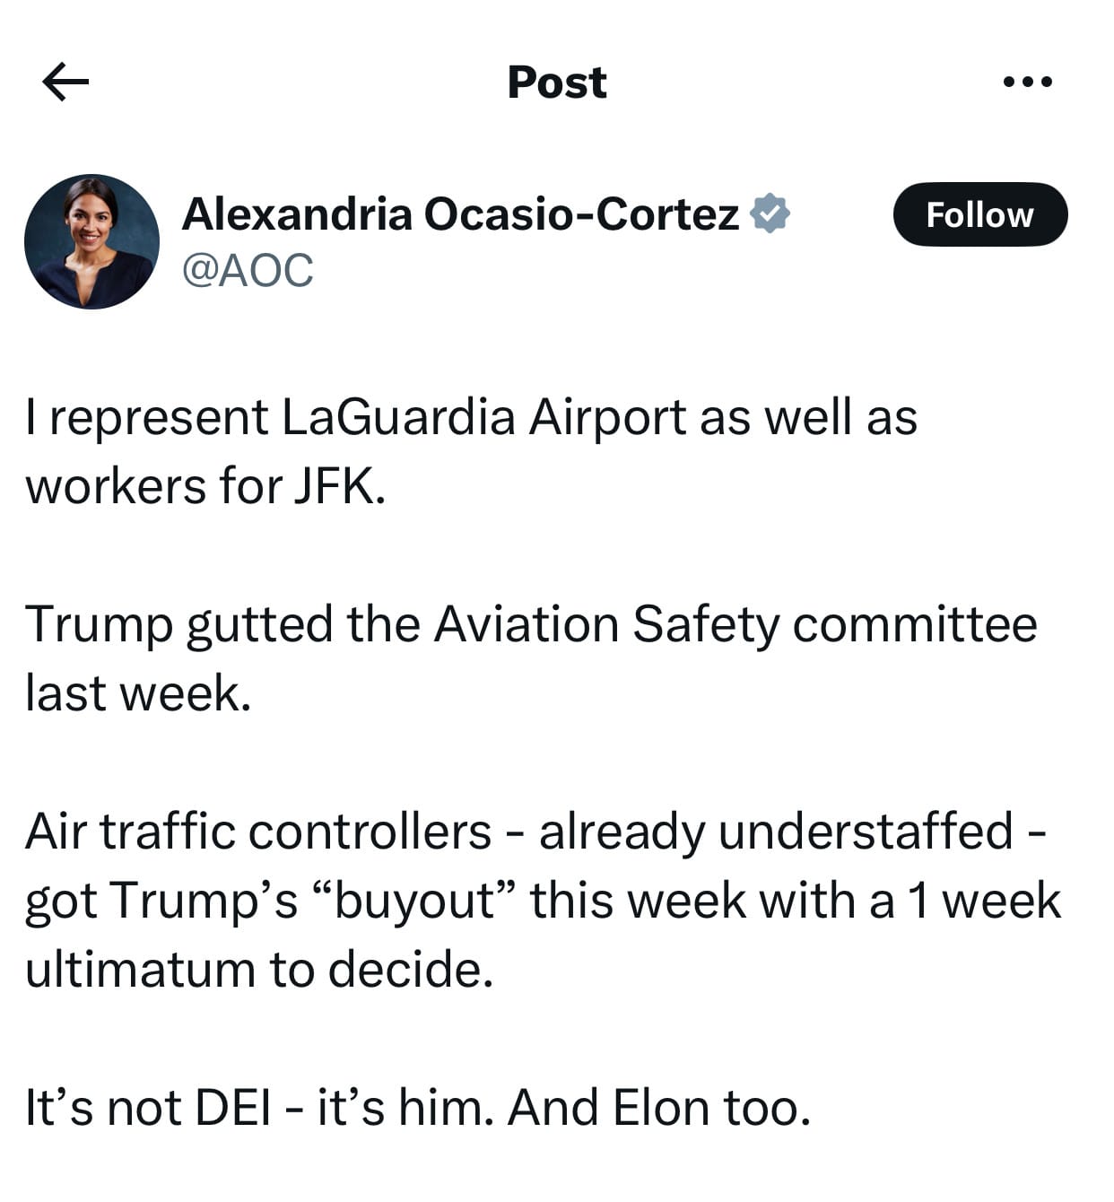Tap the blue verified badge
1114x1202 pixels.
[x=769, y=213]
